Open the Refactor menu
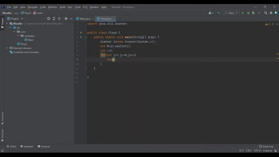 [53, 7]
